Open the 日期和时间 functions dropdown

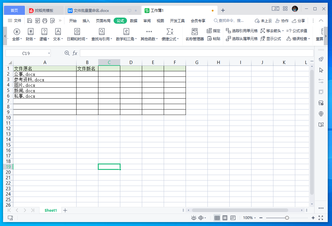77,34
